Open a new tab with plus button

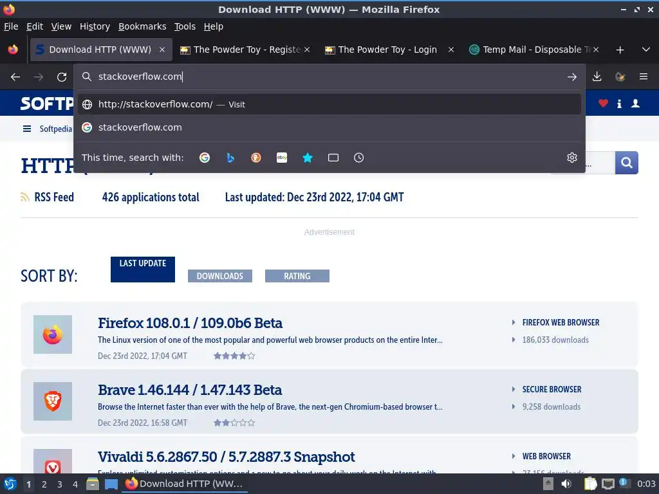(x=620, y=50)
